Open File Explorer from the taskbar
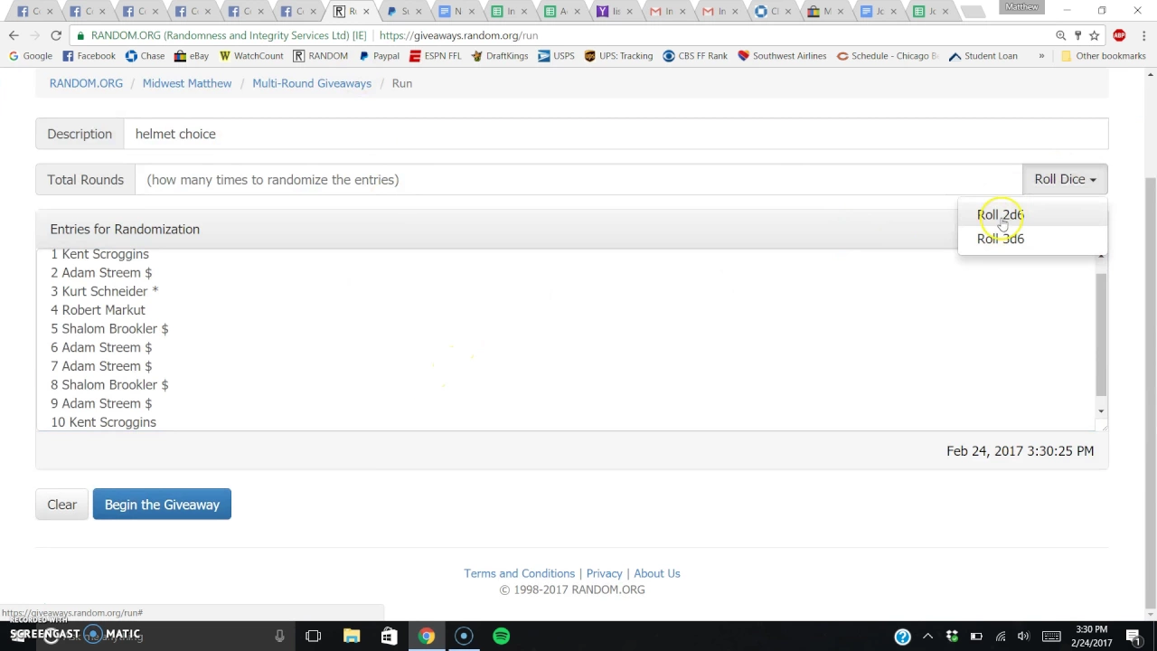 click(x=351, y=636)
